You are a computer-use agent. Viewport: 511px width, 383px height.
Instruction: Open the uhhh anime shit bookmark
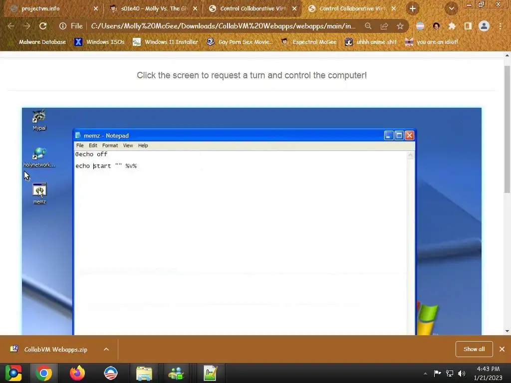371,42
